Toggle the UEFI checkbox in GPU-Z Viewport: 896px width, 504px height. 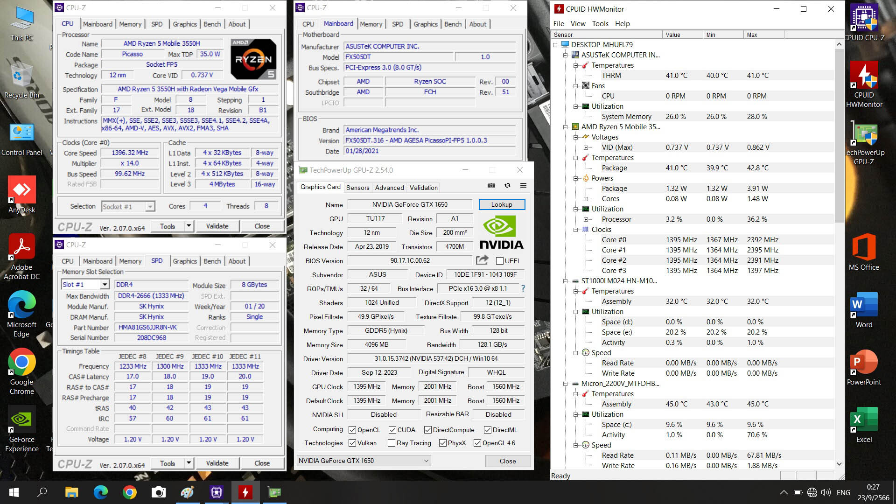[x=500, y=261]
